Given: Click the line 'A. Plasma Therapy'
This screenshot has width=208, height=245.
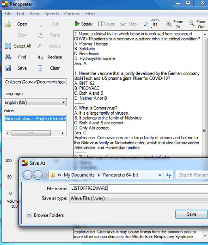Looking at the screenshot, I should coord(91,44).
